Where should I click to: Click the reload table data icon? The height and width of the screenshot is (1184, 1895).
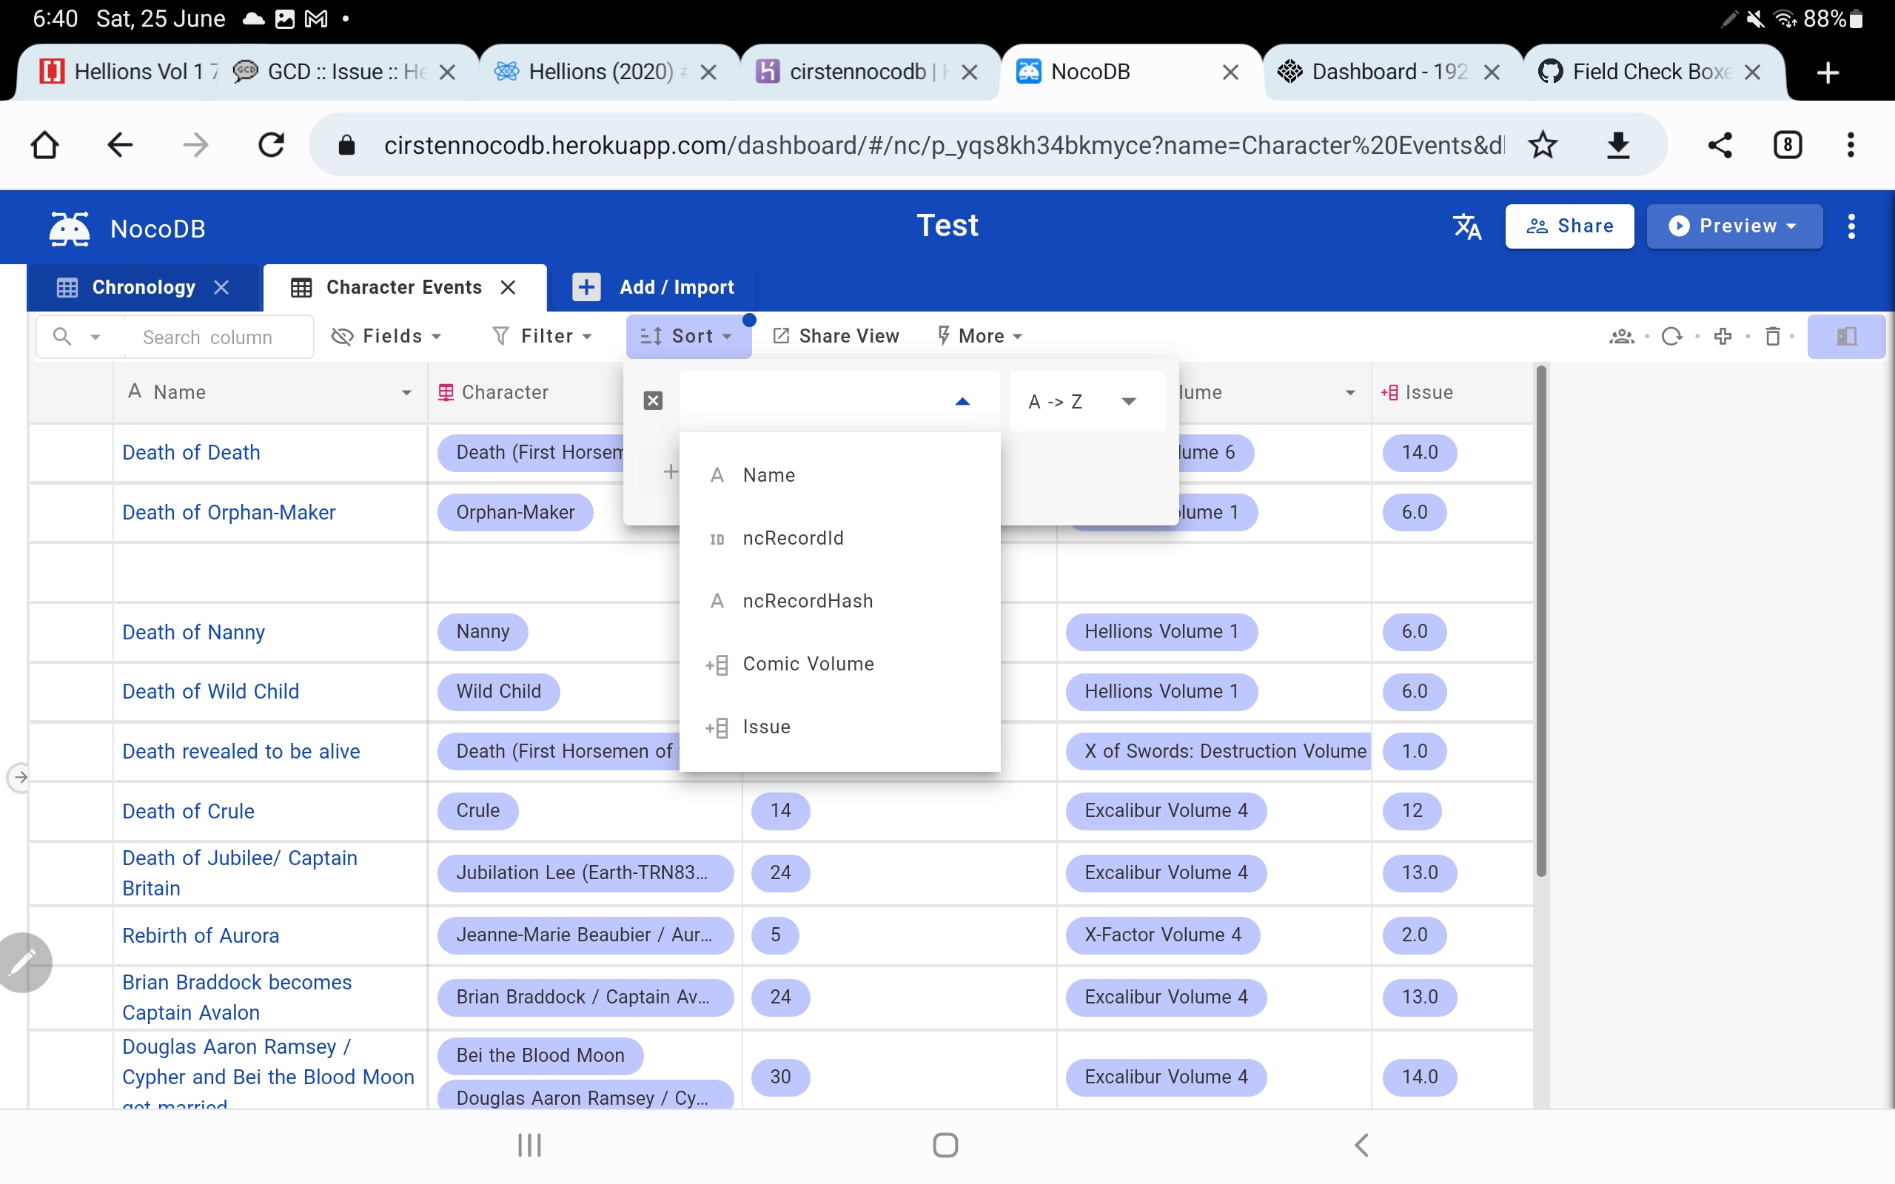point(1674,336)
